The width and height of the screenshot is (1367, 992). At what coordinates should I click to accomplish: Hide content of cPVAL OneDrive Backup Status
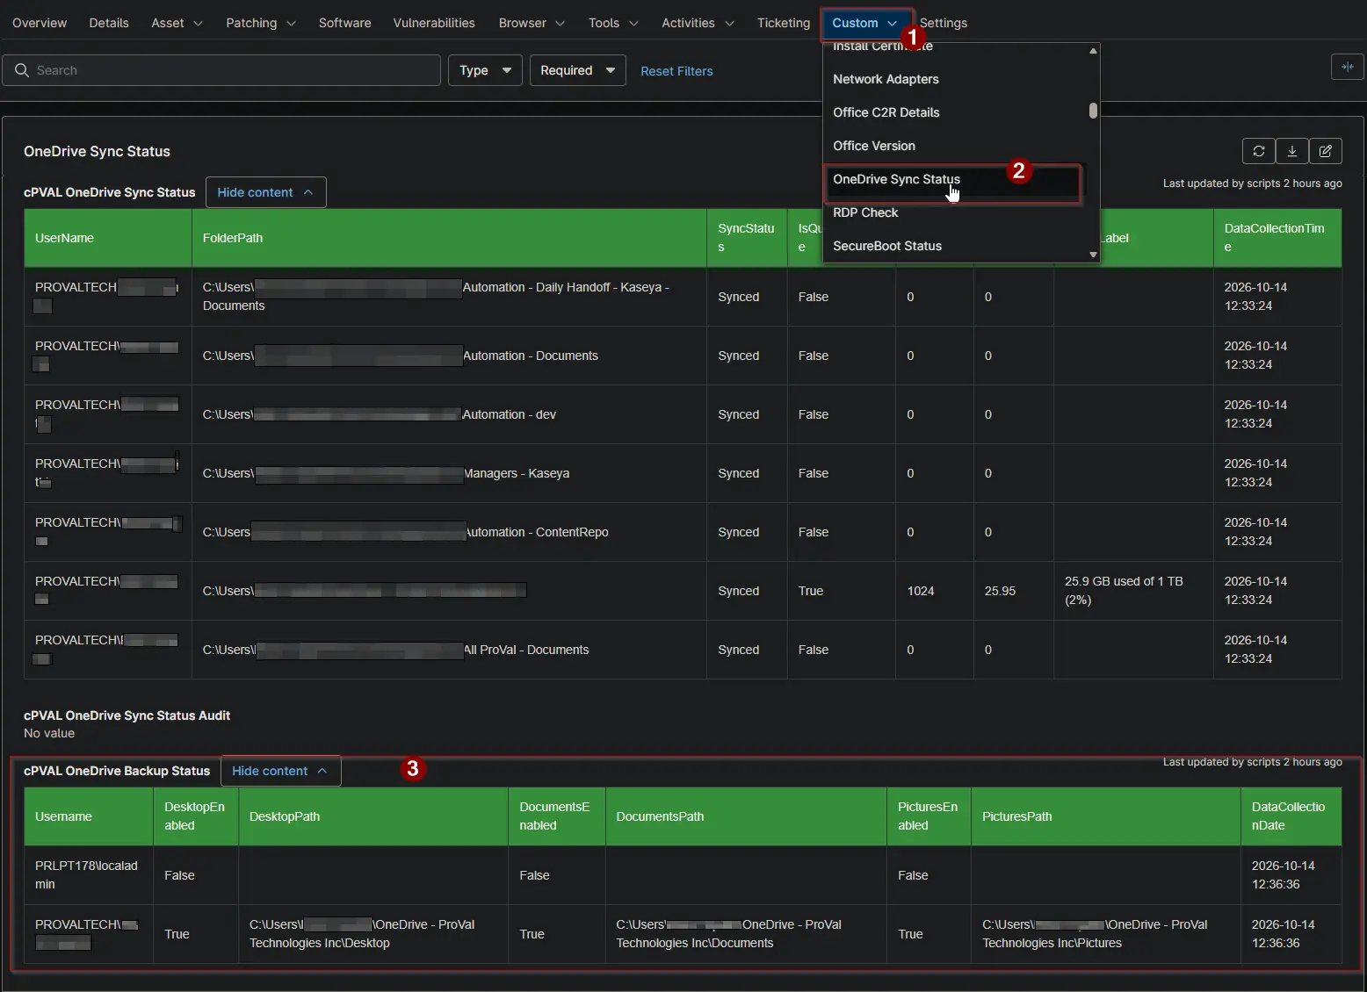click(x=280, y=771)
